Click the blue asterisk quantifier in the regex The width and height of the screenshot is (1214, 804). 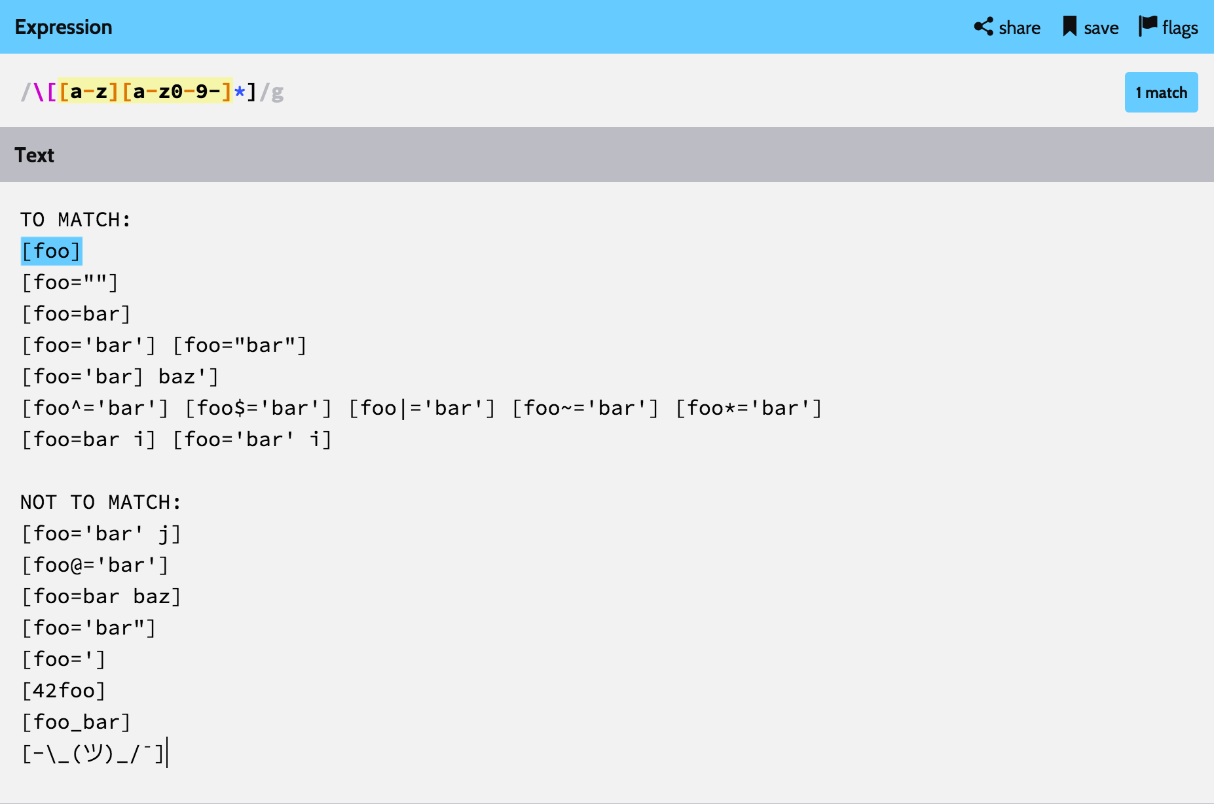240,92
